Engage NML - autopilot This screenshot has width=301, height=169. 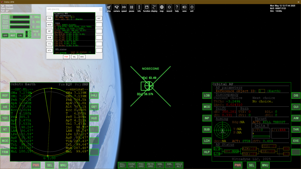(x=169, y=165)
